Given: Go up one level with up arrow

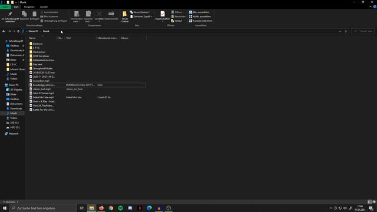Looking at the screenshot, I should pos(18,31).
